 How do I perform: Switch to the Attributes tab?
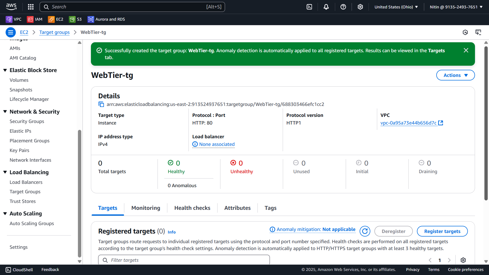click(x=237, y=208)
